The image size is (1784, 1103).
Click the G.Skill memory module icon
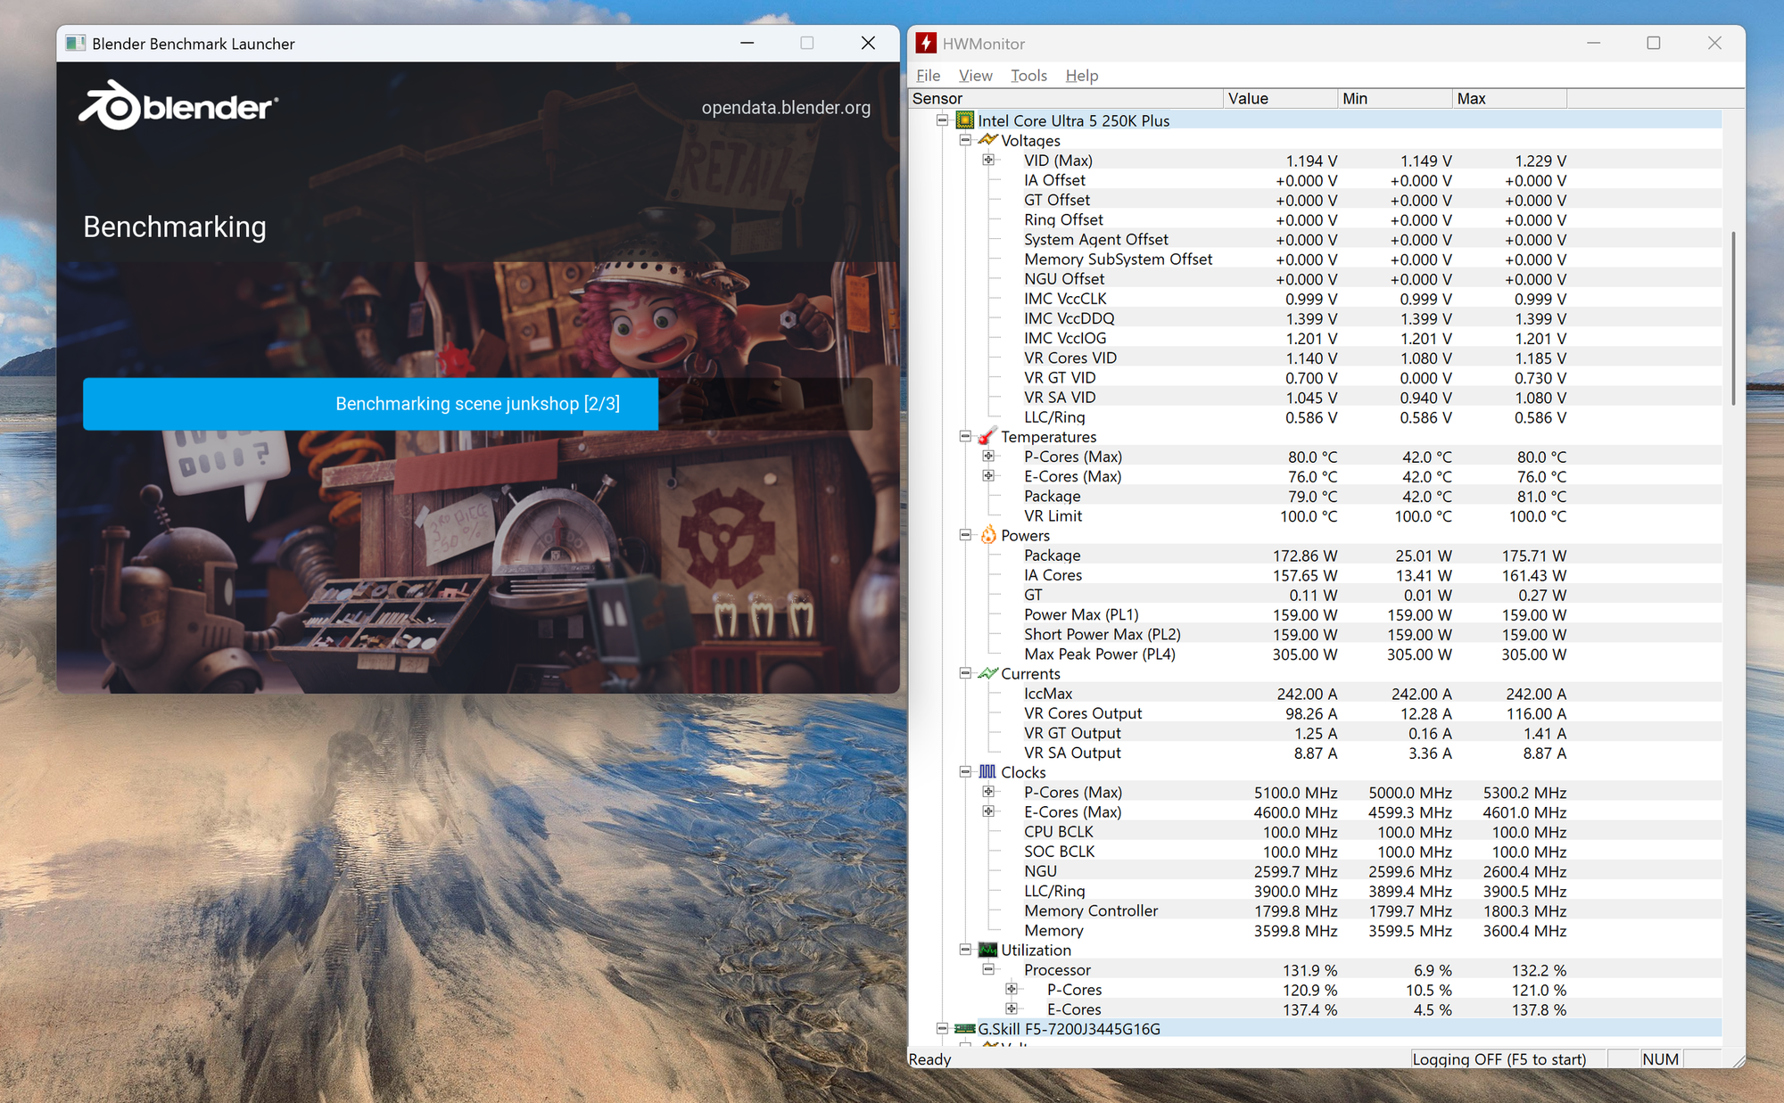(965, 1028)
